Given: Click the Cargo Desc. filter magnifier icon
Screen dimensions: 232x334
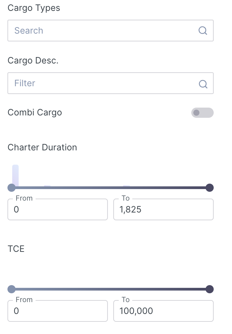Looking at the screenshot, I should (x=203, y=84).
